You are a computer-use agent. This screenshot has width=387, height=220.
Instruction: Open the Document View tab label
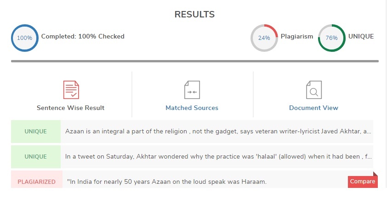[x=313, y=108]
